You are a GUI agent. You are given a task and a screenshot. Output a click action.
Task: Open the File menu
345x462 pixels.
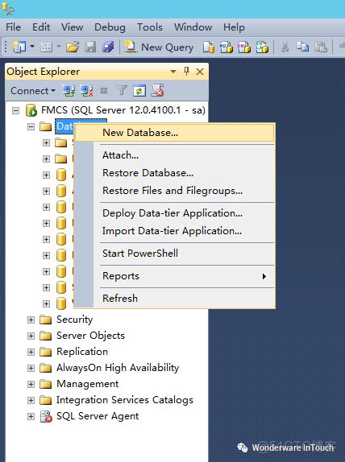pos(13,27)
